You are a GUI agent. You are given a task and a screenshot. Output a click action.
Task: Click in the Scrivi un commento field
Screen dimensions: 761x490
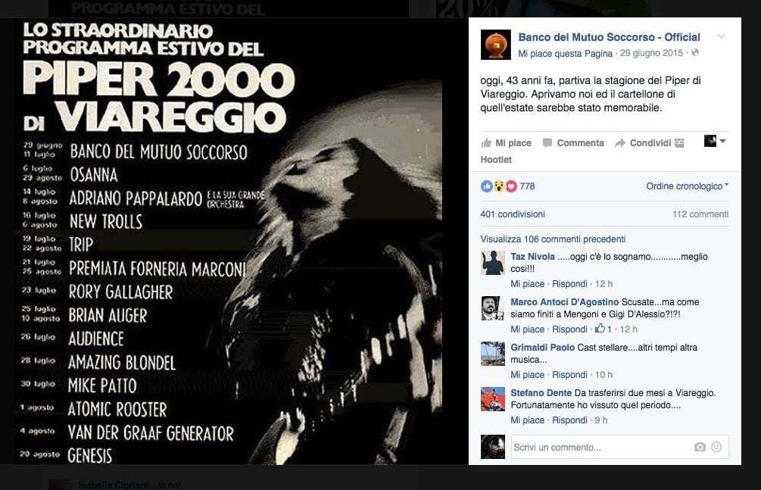pos(619,447)
